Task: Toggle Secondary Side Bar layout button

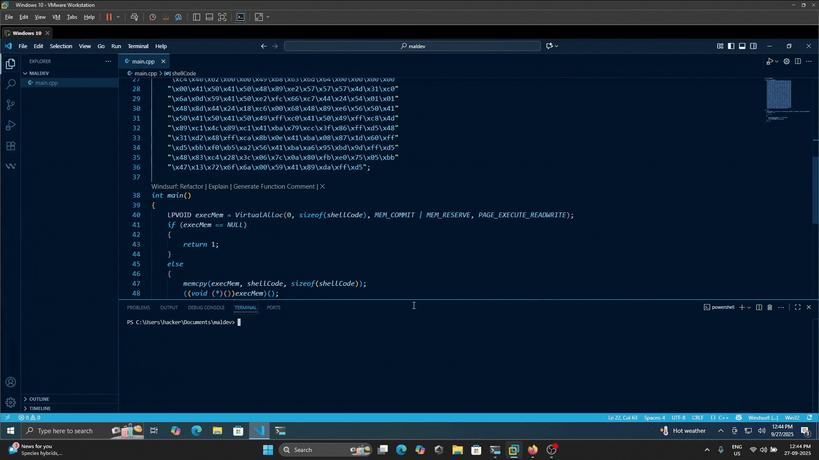Action: point(753,46)
